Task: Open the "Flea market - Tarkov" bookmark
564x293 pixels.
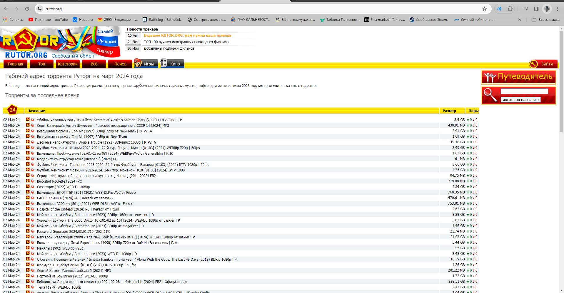Action: pos(385,20)
